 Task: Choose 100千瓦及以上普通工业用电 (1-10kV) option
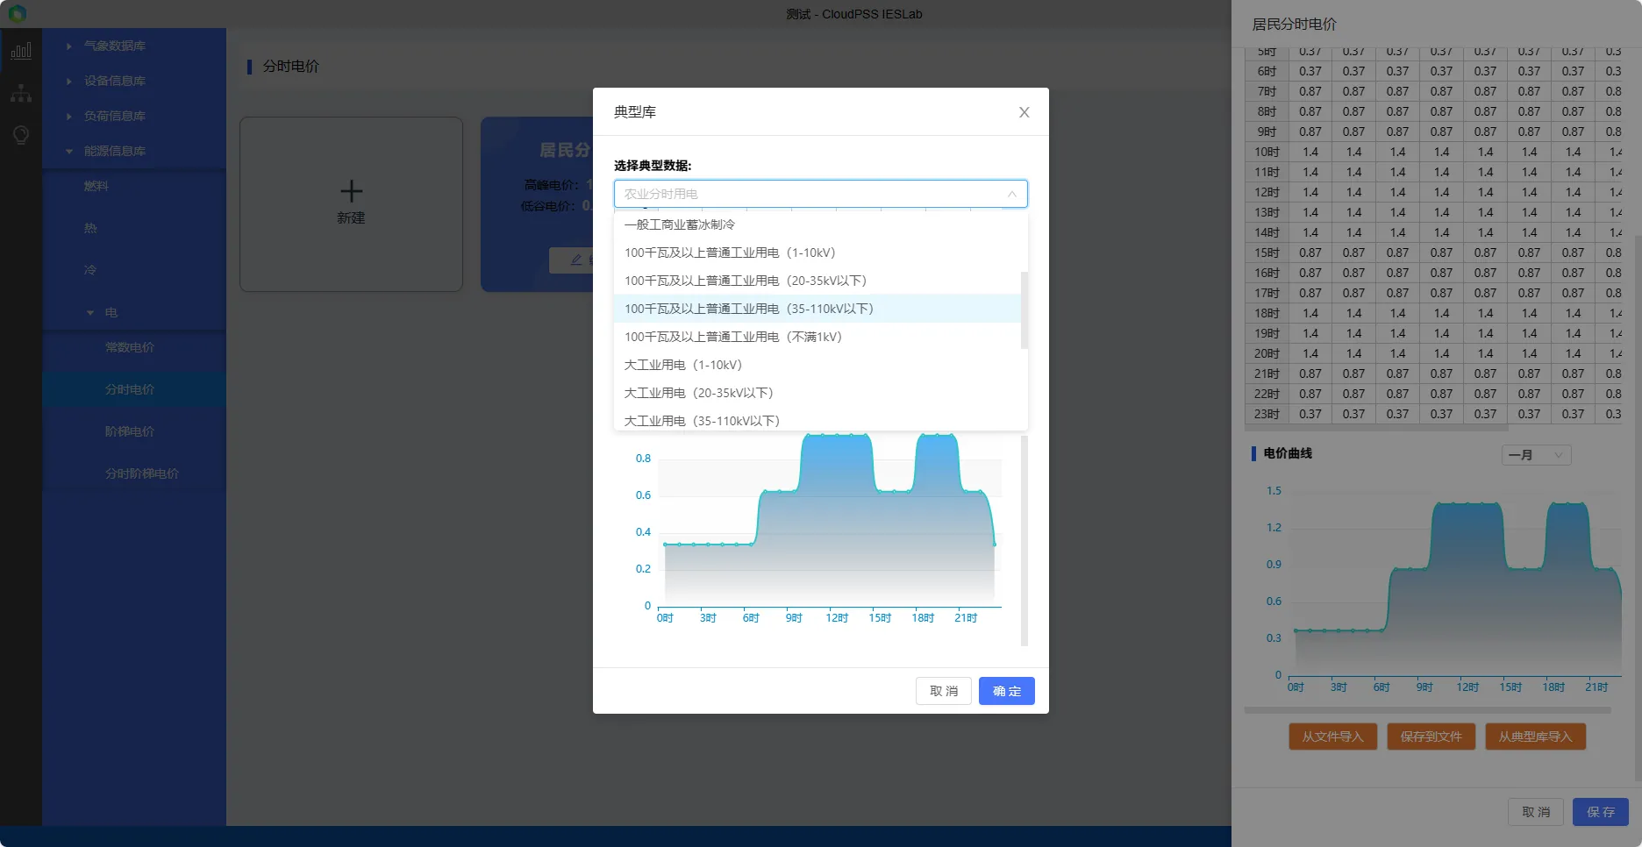(x=817, y=253)
